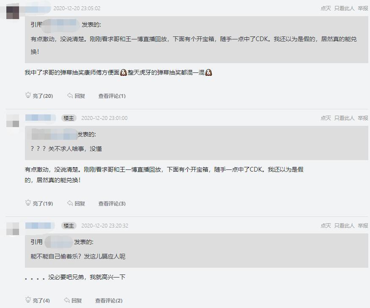This screenshot has width=370, height=308.
Task: Like the reply showing 亮了(4)
Action: 38,300
